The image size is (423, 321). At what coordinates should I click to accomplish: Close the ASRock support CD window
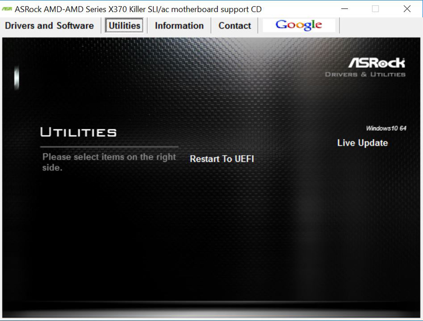pyautogui.click(x=407, y=9)
